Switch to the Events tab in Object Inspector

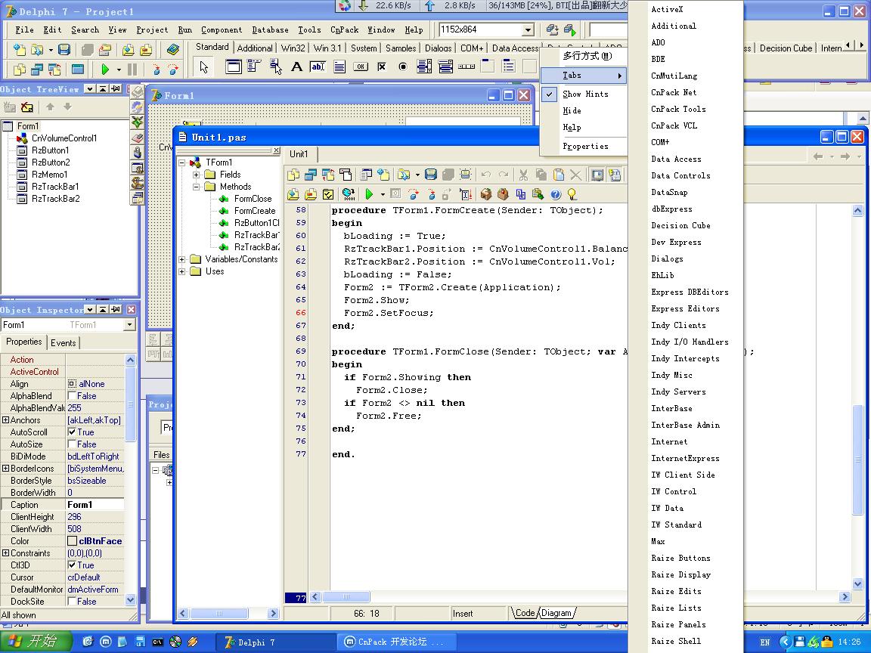63,343
